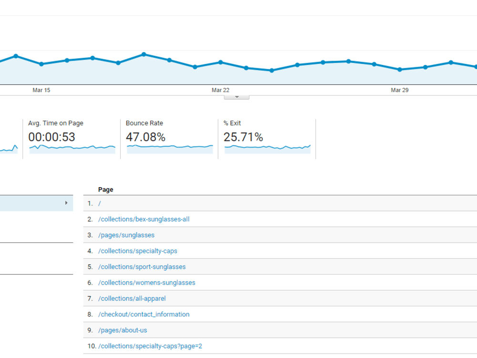
Task: Click the Mar 22 axis label
Action: [x=220, y=90]
